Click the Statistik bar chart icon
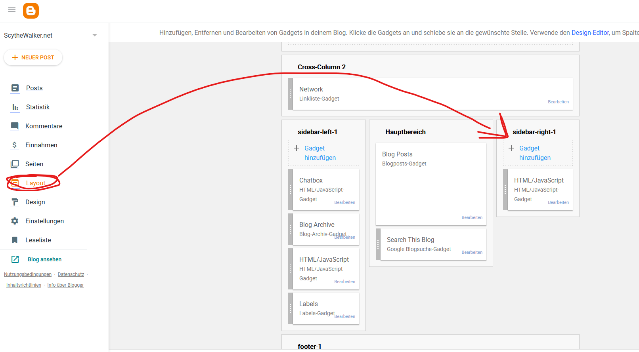The height and width of the screenshot is (352, 639). (x=15, y=107)
